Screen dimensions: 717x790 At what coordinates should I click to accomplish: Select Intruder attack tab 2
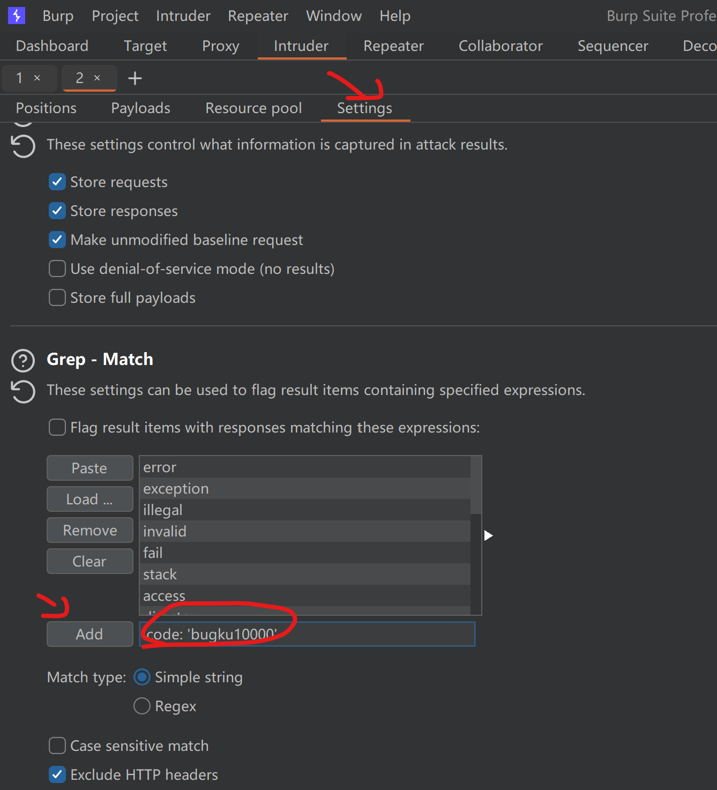coord(80,78)
